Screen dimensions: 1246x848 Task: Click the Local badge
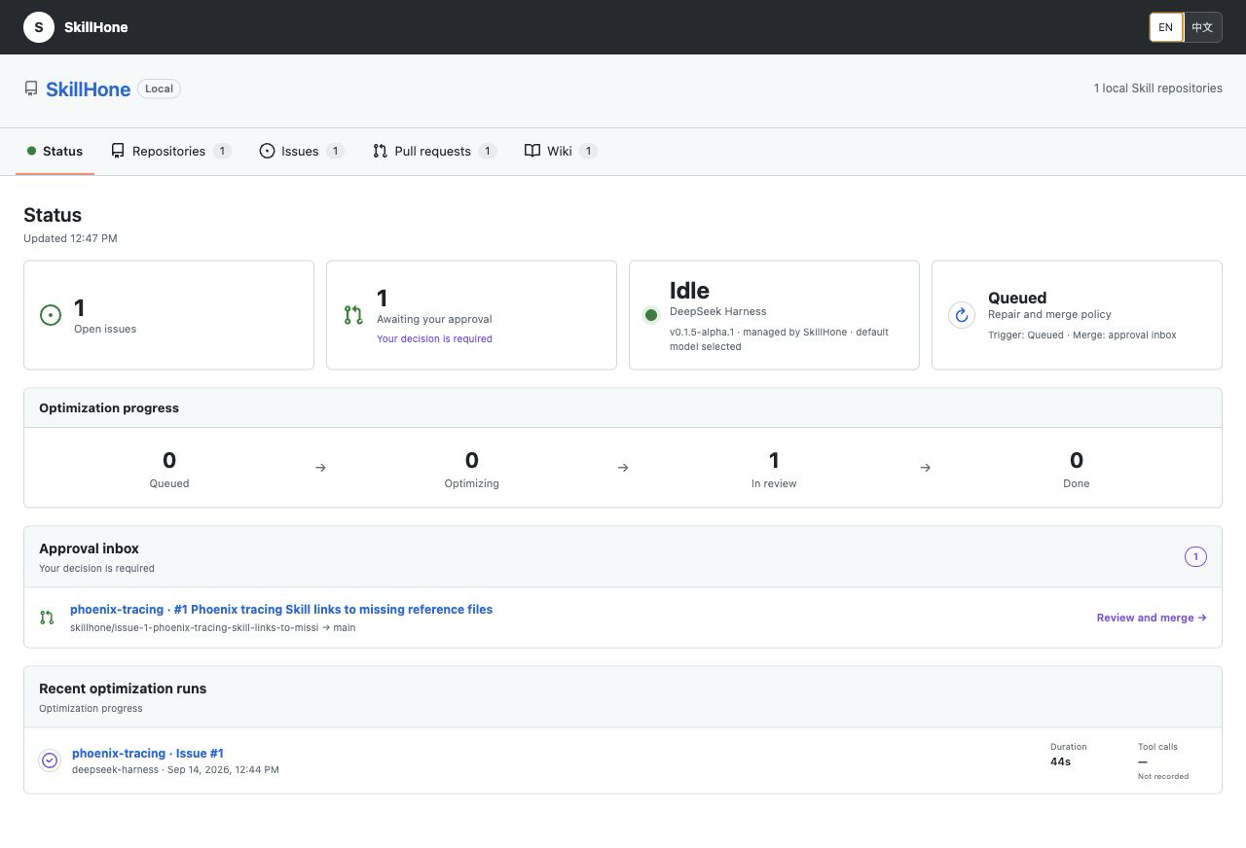[x=159, y=88]
